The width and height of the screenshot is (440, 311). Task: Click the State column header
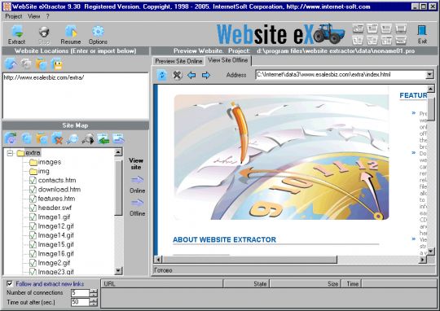coord(246,284)
